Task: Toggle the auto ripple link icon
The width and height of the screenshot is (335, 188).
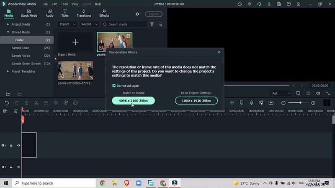Action: click(15, 111)
